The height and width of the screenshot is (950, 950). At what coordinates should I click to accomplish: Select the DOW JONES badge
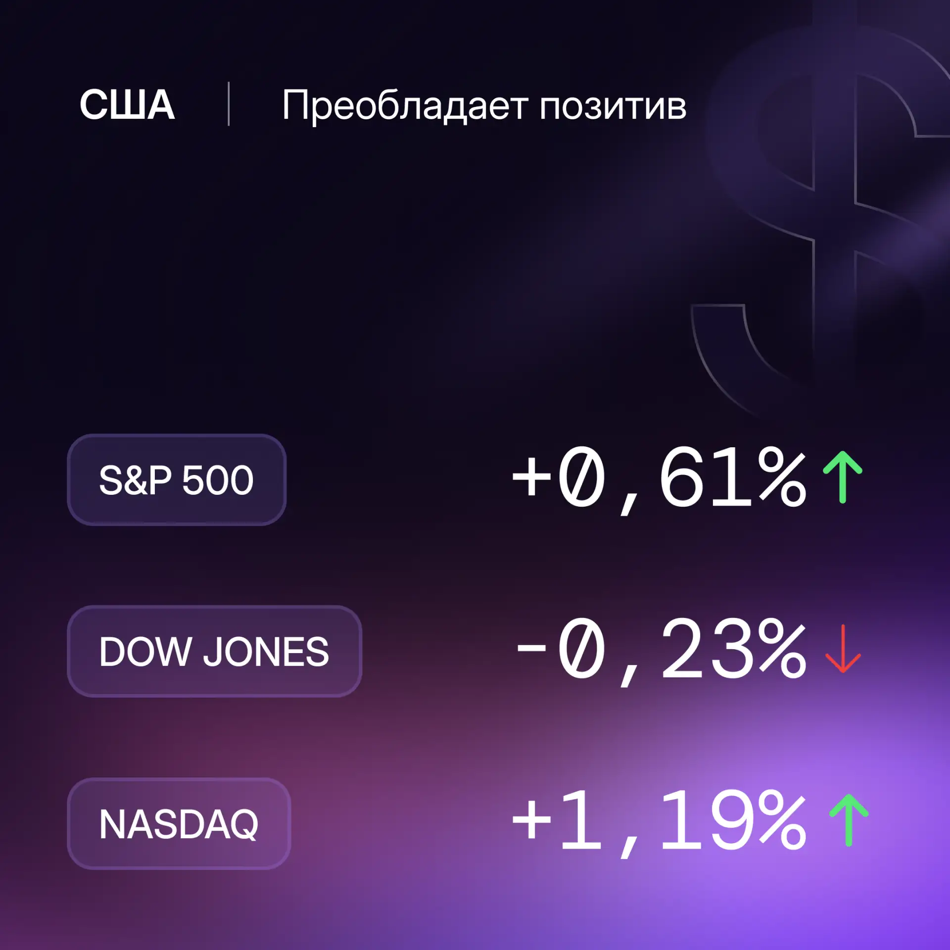(214, 651)
